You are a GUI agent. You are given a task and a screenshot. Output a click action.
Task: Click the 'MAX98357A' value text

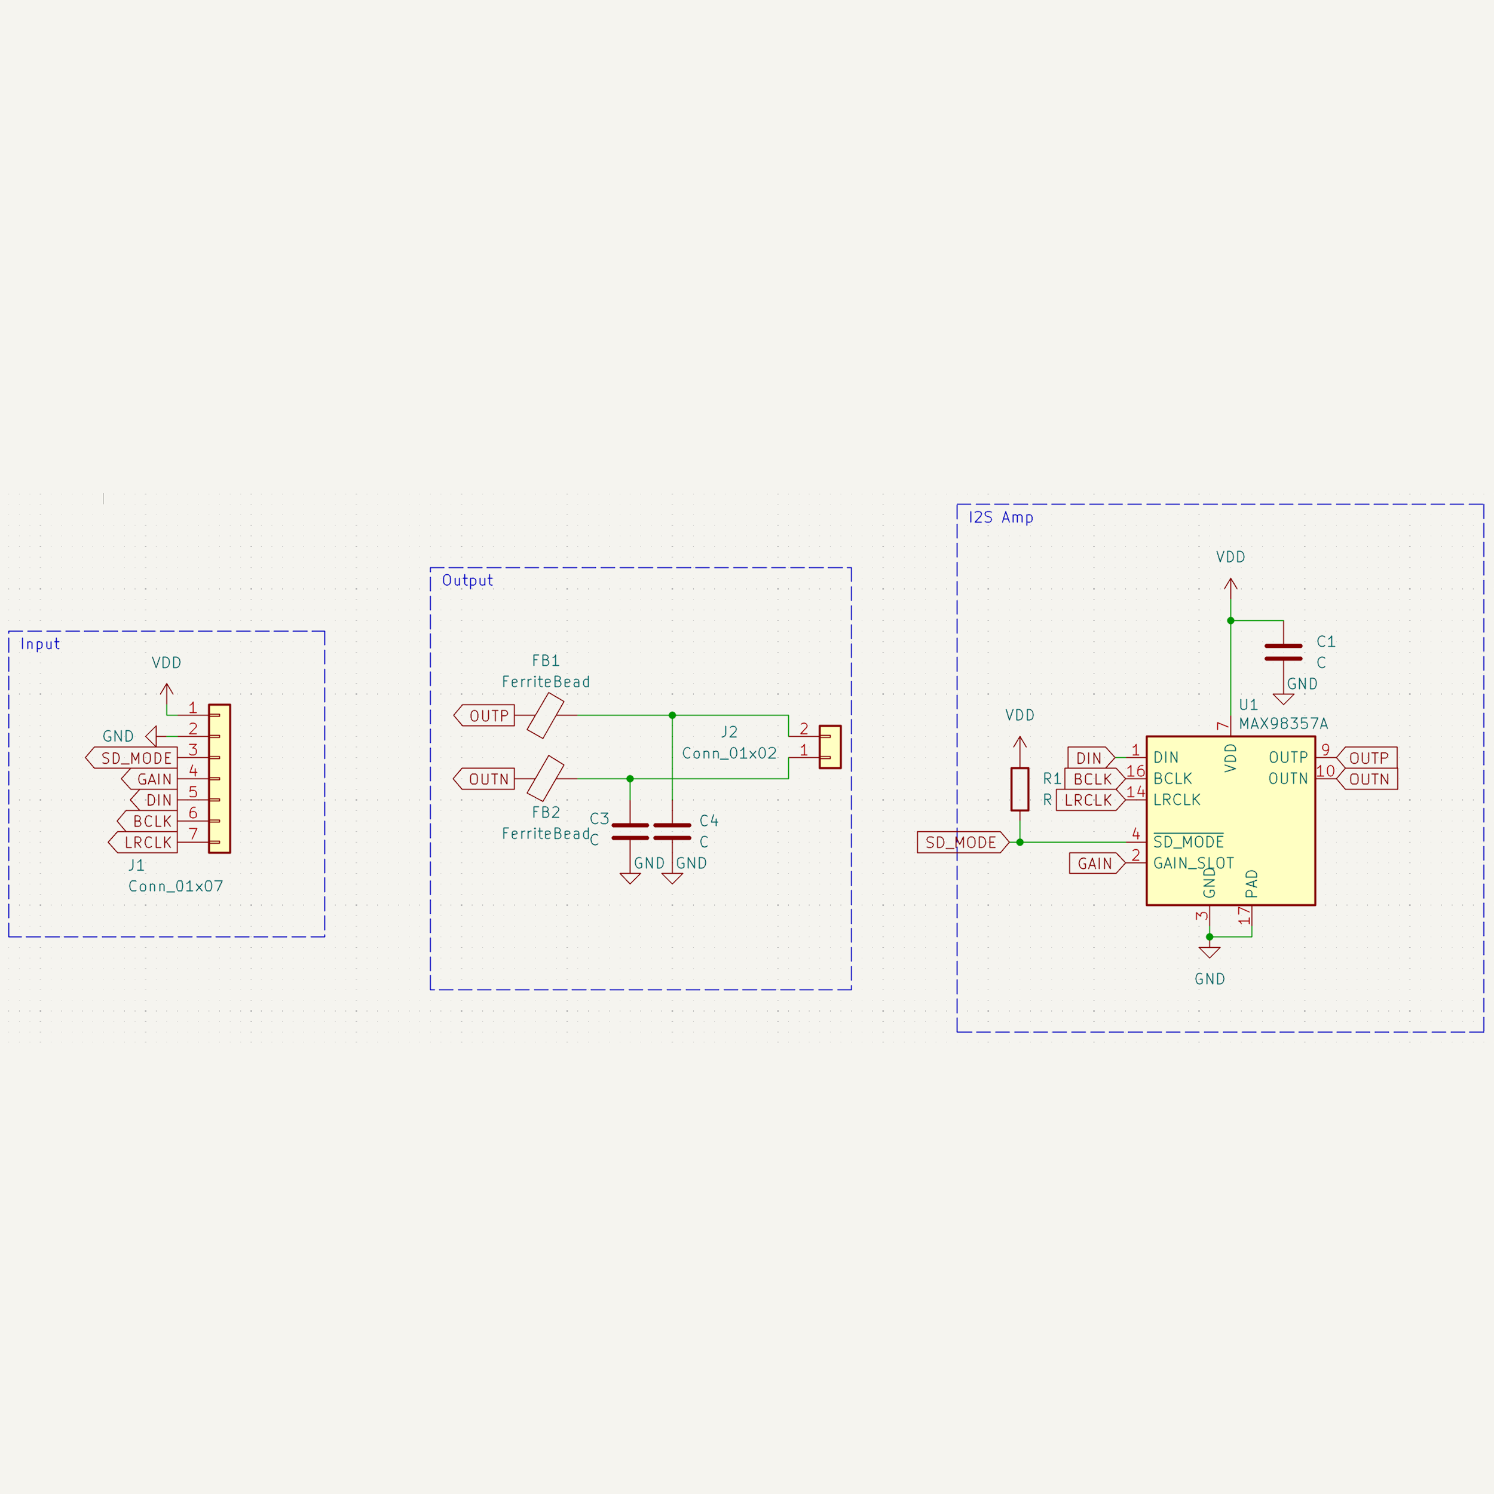tap(1284, 723)
